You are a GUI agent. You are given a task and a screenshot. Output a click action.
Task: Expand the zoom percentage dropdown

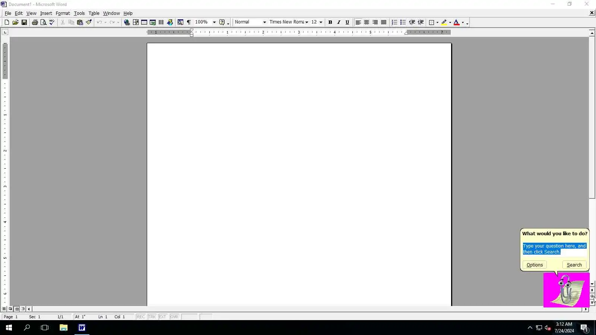pyautogui.click(x=214, y=22)
